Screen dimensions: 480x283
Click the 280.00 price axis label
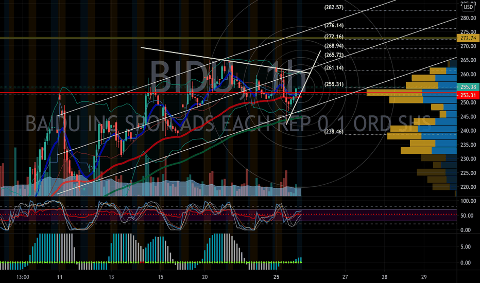468,18
